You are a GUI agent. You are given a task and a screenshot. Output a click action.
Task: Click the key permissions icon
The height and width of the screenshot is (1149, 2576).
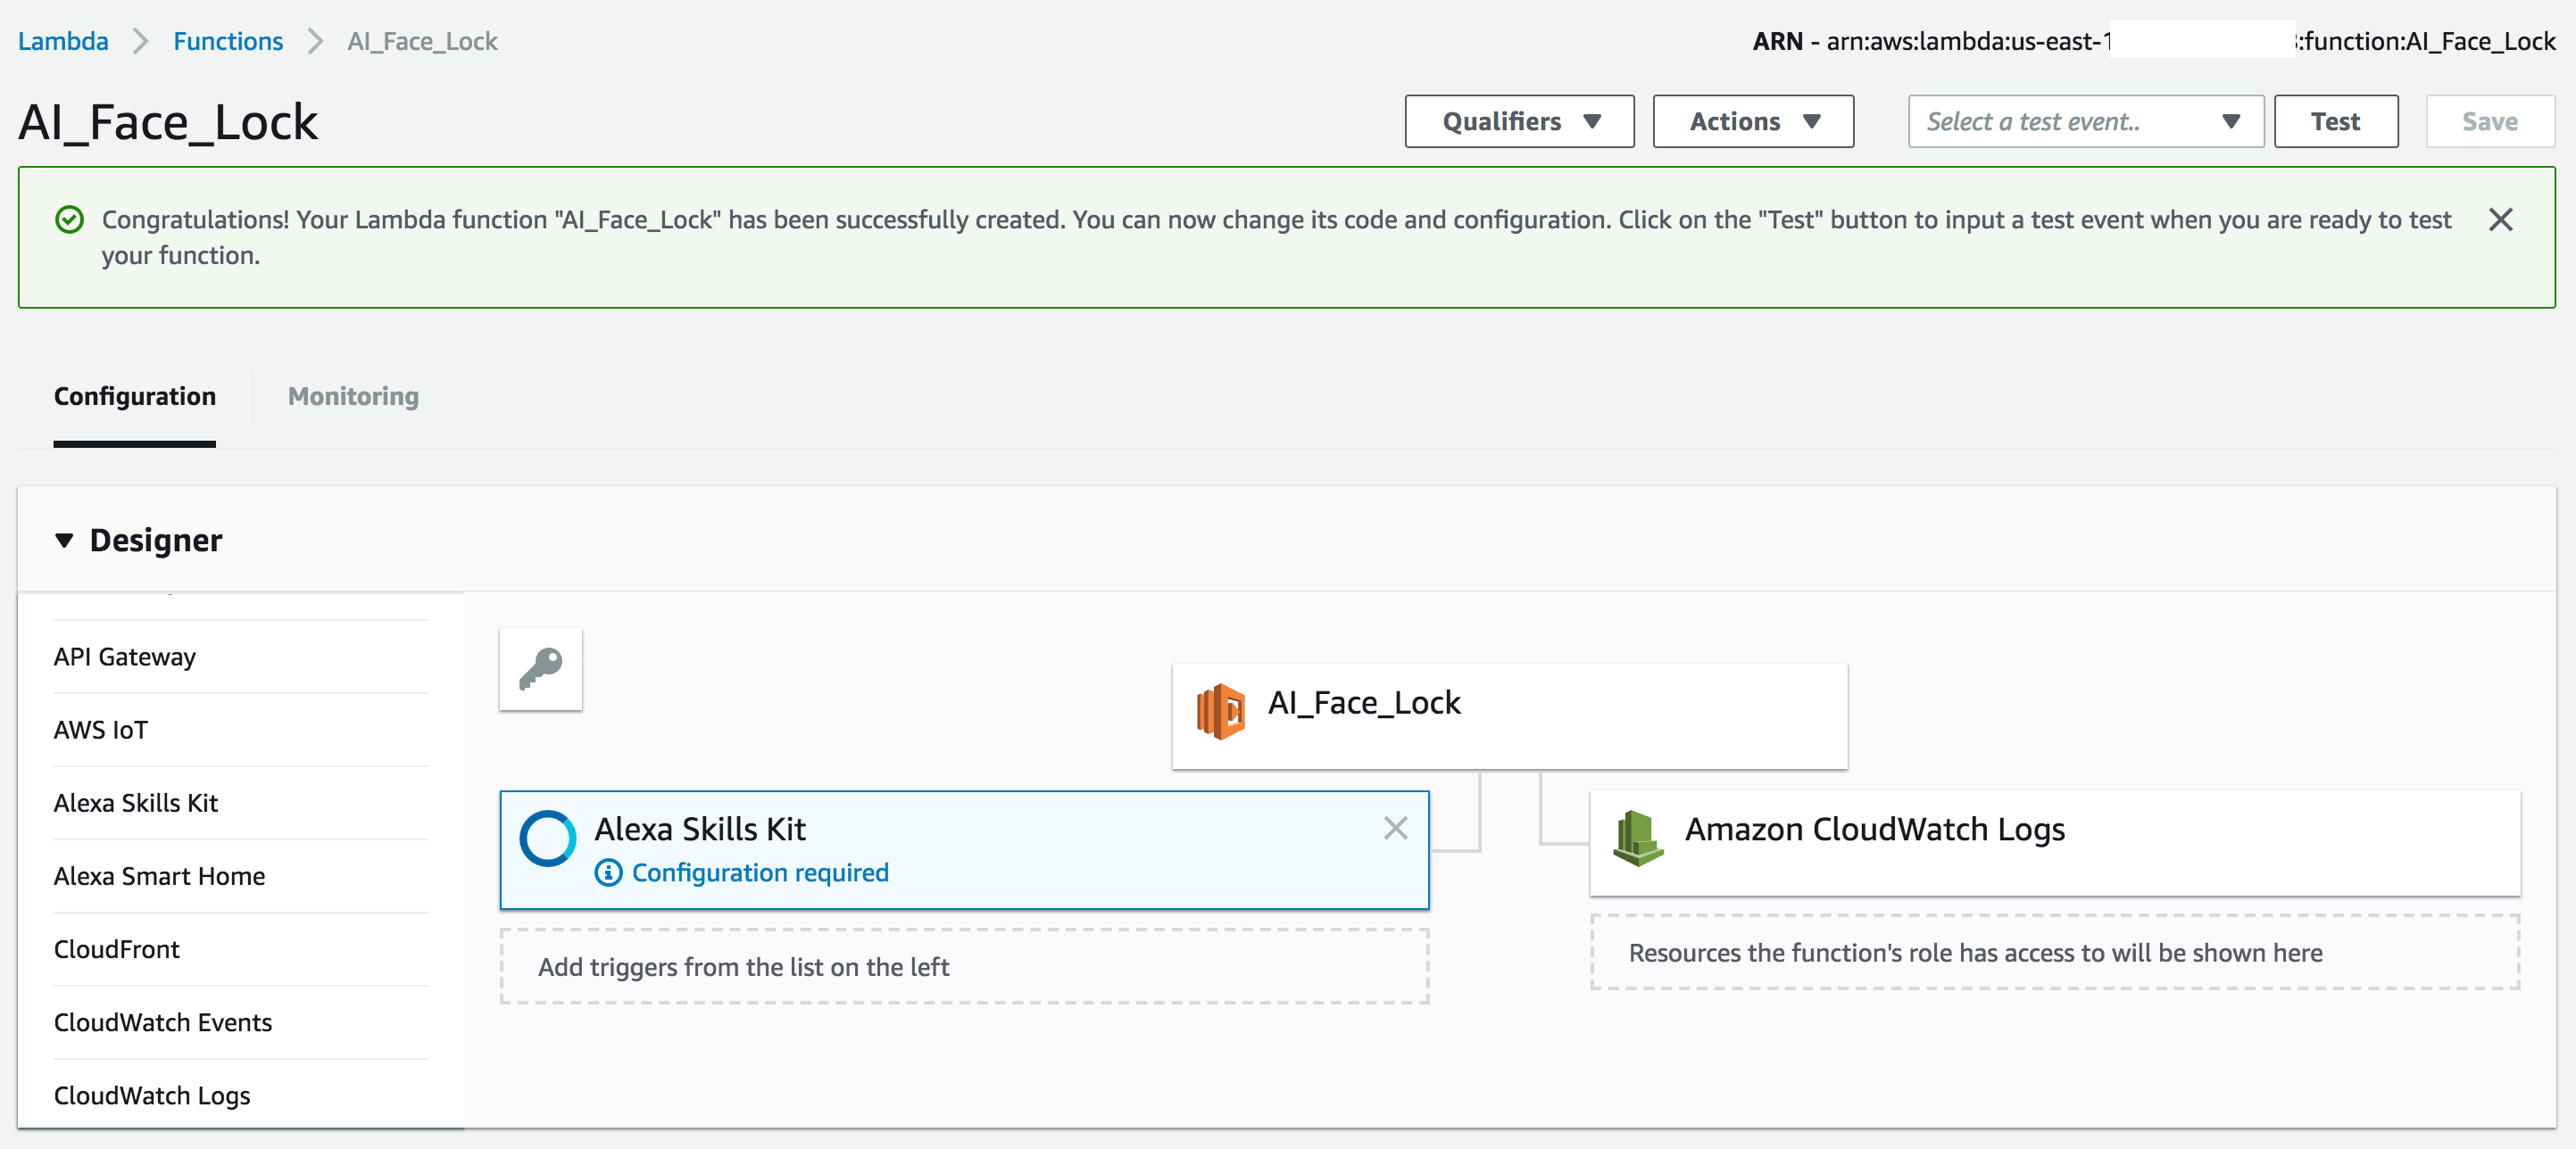point(541,669)
